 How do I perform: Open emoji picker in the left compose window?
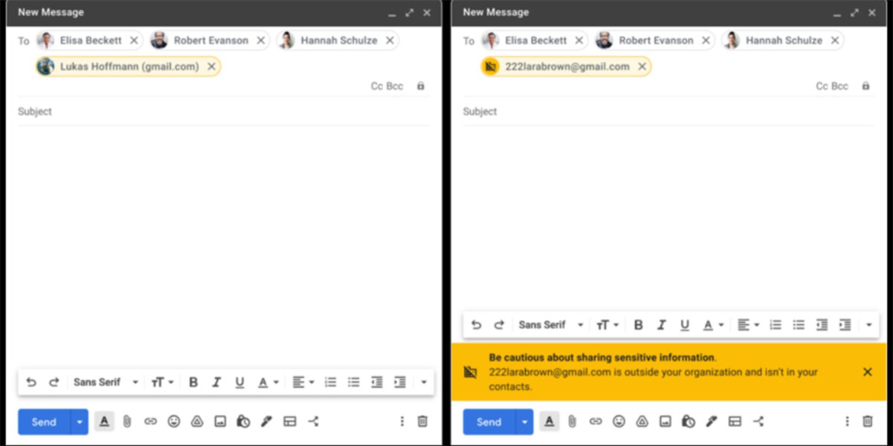coord(174,421)
